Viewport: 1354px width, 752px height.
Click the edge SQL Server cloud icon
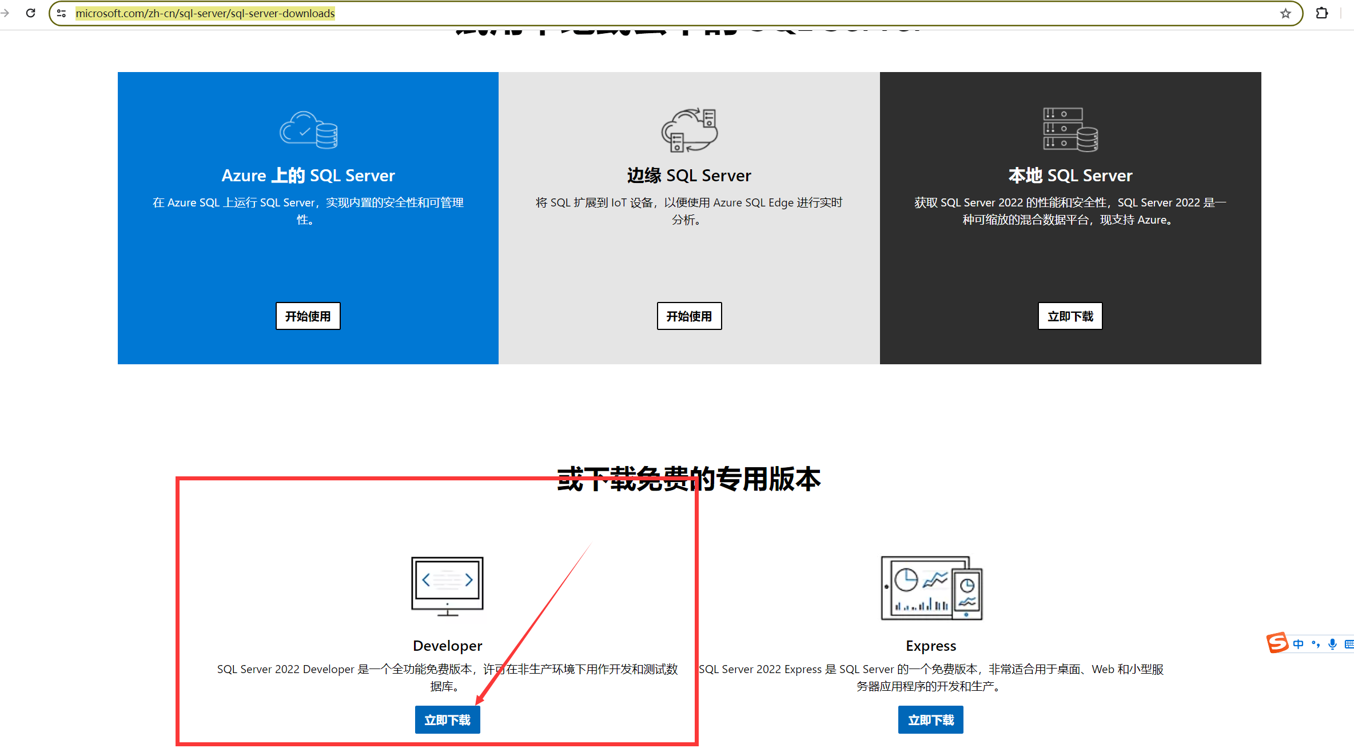pyautogui.click(x=689, y=130)
